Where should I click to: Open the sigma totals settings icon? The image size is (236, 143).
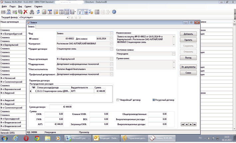(x=91, y=12)
